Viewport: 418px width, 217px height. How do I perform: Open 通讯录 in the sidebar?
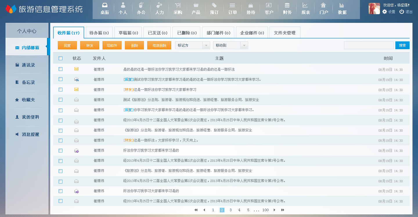pos(27,65)
